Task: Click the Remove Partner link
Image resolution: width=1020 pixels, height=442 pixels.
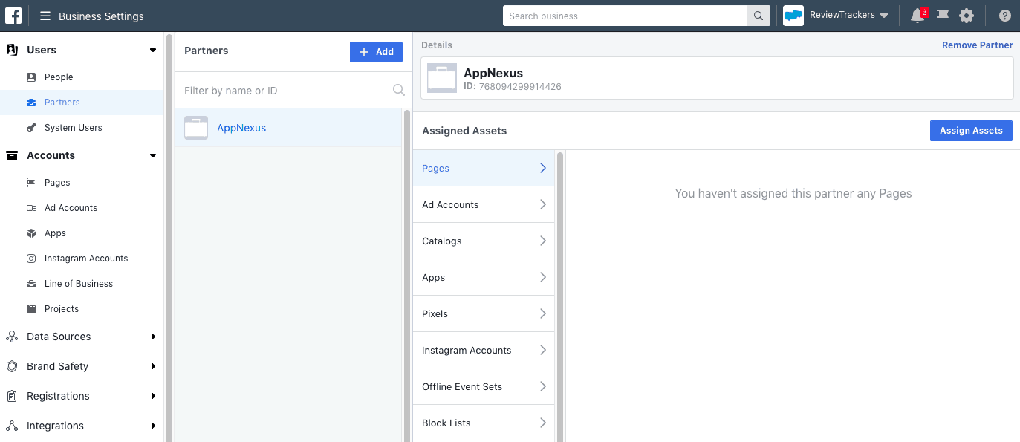Action: pyautogui.click(x=977, y=45)
